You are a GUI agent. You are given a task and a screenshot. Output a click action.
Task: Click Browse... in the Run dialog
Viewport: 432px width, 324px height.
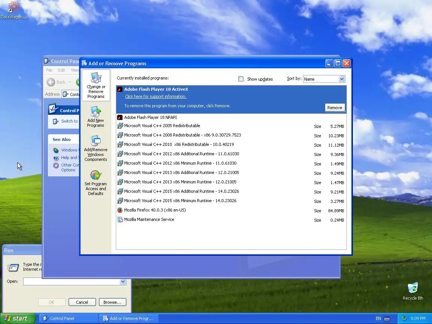[112, 302]
